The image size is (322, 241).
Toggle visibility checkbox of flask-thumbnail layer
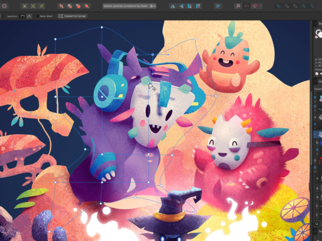point(315,97)
